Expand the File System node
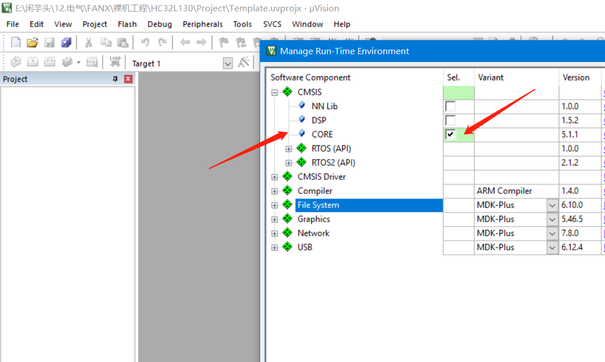 click(x=274, y=205)
